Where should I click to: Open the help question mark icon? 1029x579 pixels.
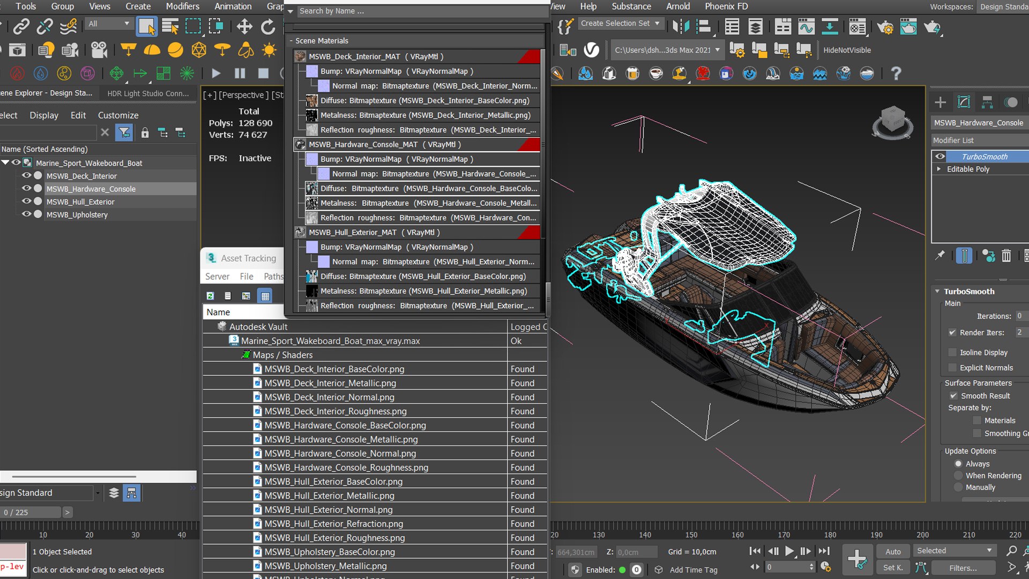pos(896,73)
